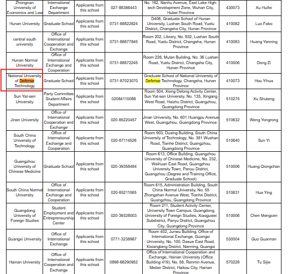Select the National University of Defense Technology cell
The width and height of the screenshot is (301, 274).
point(25,81)
